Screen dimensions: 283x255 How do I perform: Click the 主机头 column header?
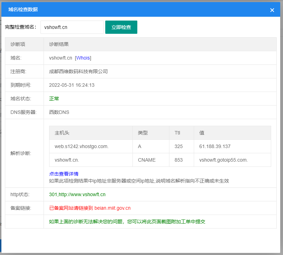tap(62, 133)
